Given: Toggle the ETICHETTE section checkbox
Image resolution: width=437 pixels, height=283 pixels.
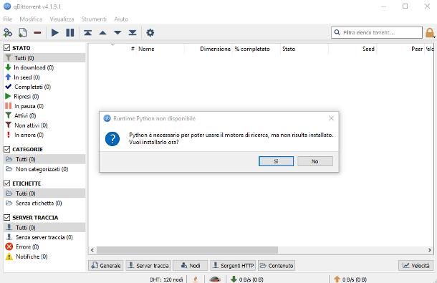Looking at the screenshot, I should pyautogui.click(x=7, y=183).
